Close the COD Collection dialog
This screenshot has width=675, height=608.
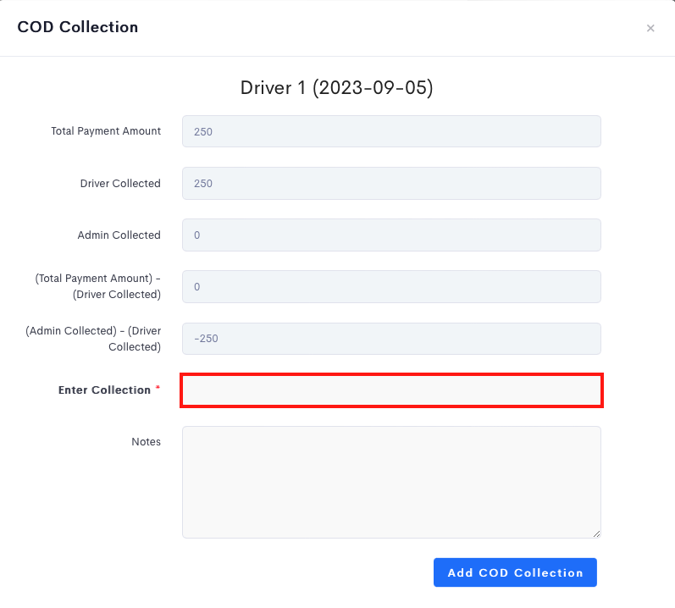[x=650, y=28]
